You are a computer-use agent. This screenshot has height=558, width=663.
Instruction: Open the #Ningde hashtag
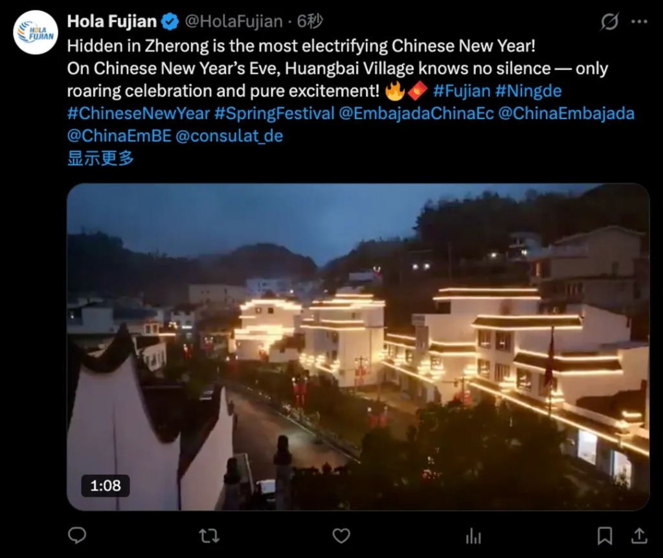(x=528, y=91)
